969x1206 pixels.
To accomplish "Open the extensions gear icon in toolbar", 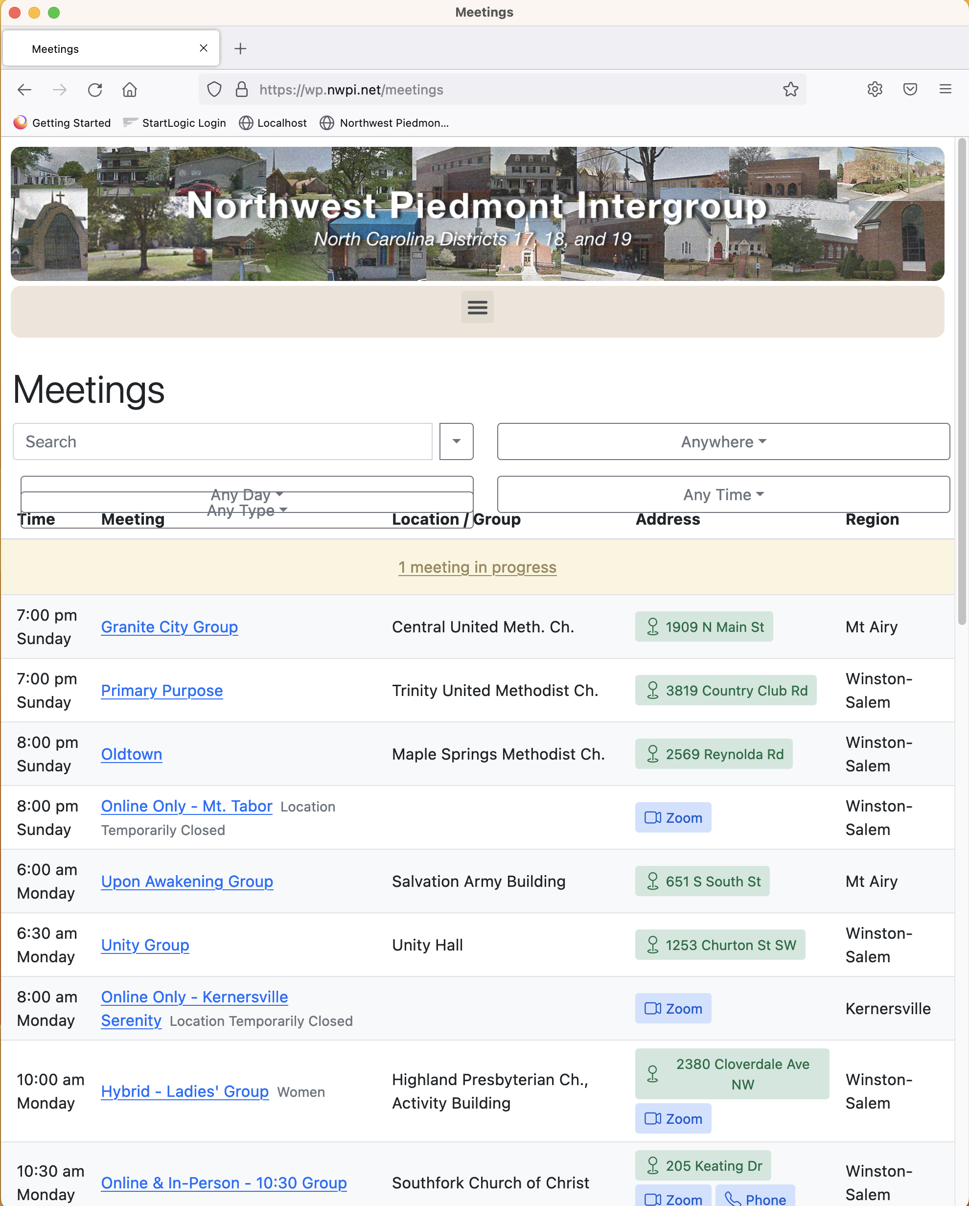I will click(875, 90).
